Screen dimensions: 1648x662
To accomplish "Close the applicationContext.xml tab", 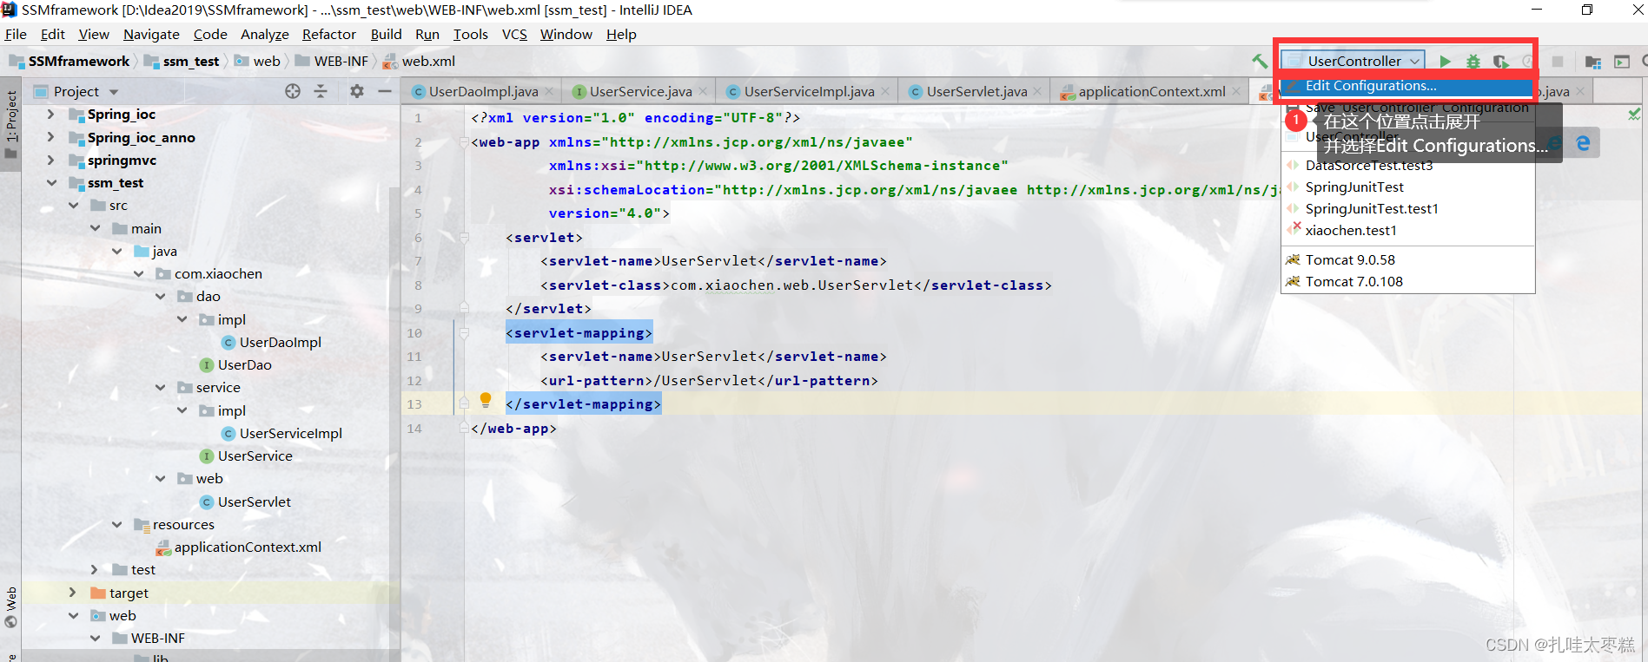I will coord(1236,91).
